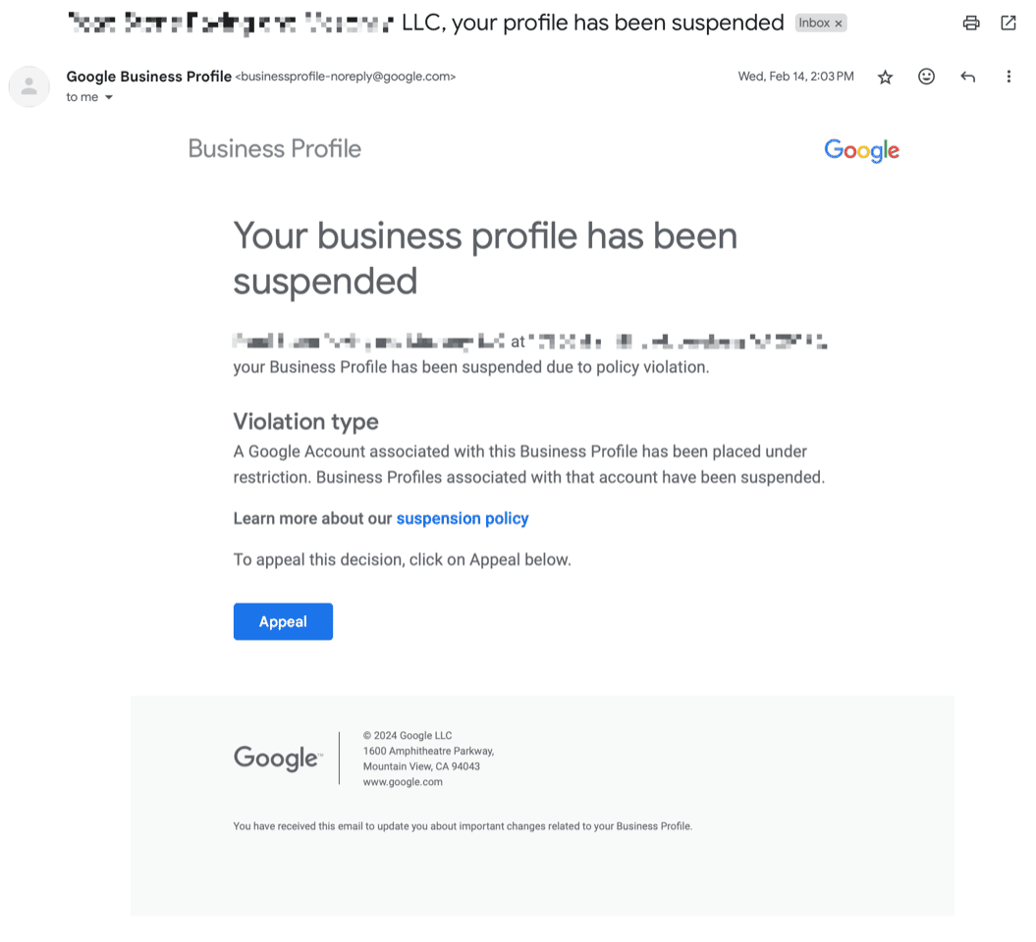Open the email in a new window
Screen dimensions: 1036x942
click(1009, 23)
